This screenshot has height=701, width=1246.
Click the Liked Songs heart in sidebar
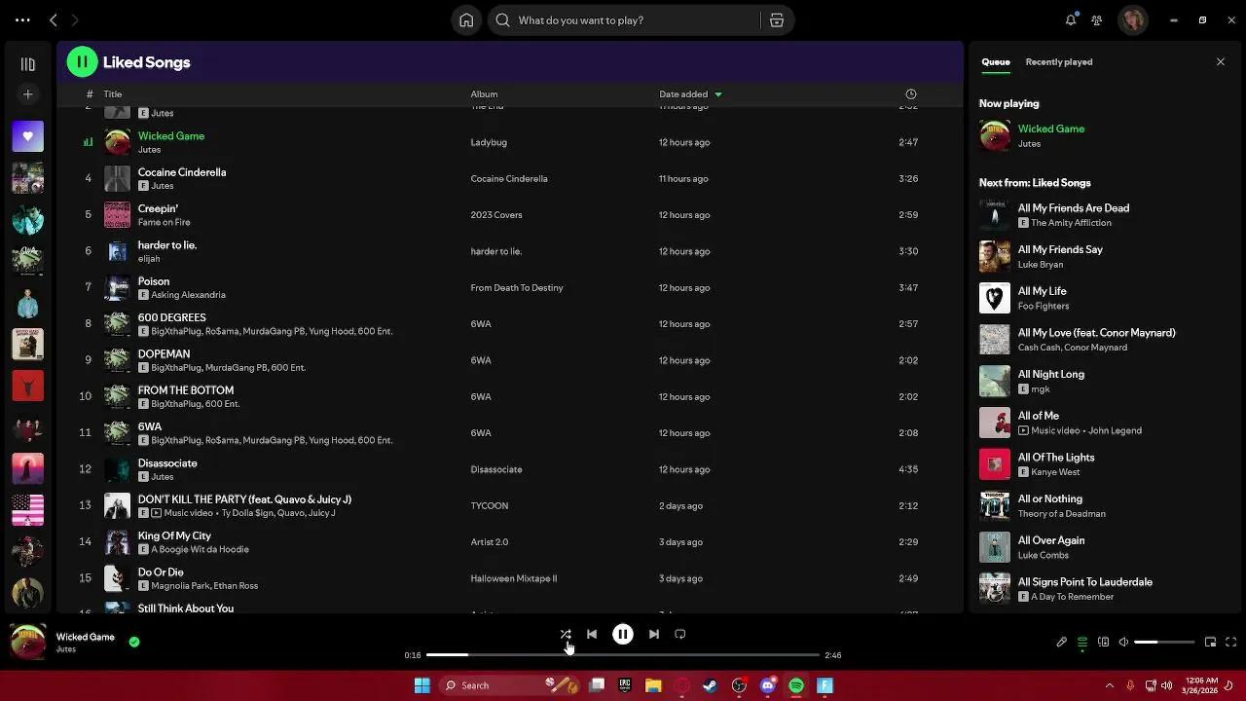(x=27, y=136)
